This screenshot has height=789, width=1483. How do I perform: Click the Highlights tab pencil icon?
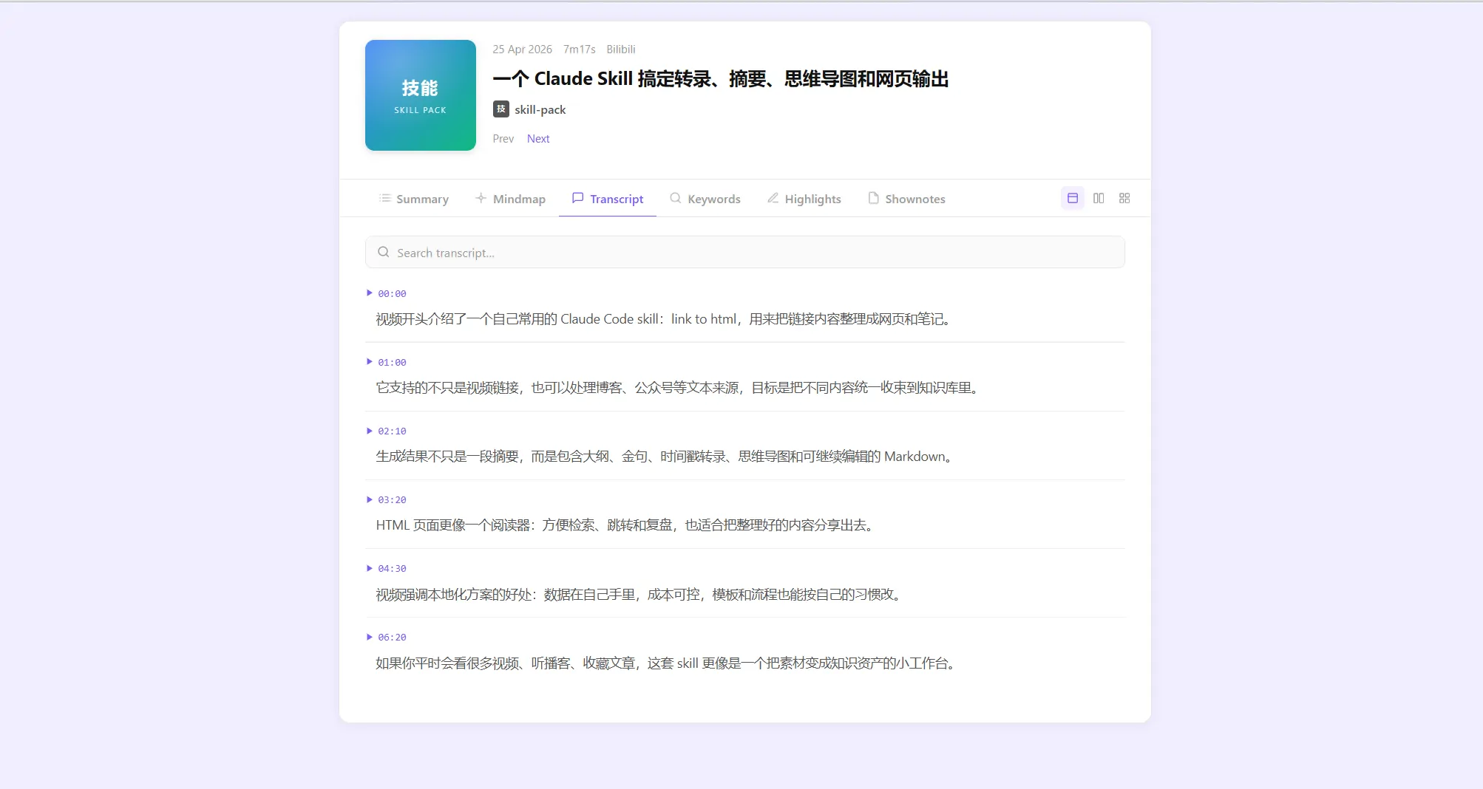(x=773, y=198)
